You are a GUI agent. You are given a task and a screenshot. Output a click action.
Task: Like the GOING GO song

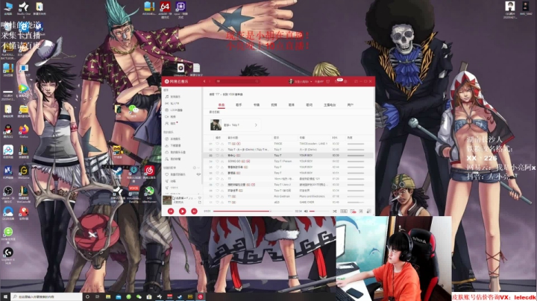pos(217,161)
